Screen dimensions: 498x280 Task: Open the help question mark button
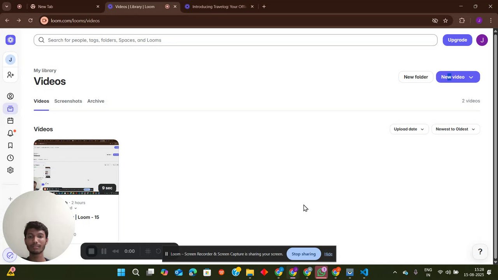480,252
